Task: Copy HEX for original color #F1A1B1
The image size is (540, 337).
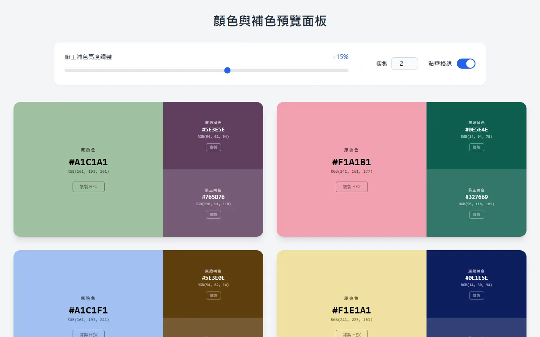Action: (352, 187)
